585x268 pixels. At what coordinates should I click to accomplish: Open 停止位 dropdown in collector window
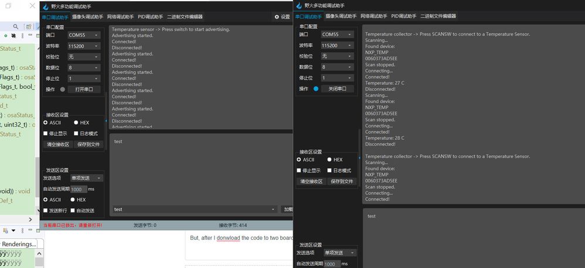tap(337, 78)
